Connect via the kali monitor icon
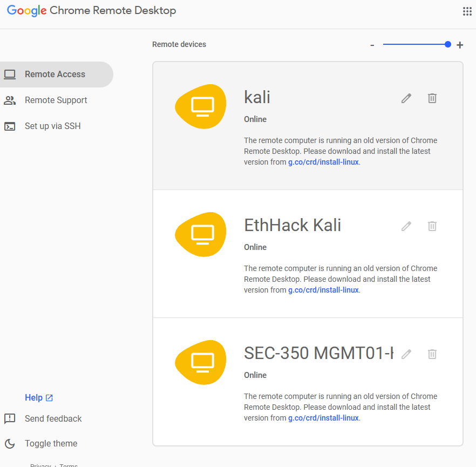This screenshot has width=476, height=467. click(202, 106)
